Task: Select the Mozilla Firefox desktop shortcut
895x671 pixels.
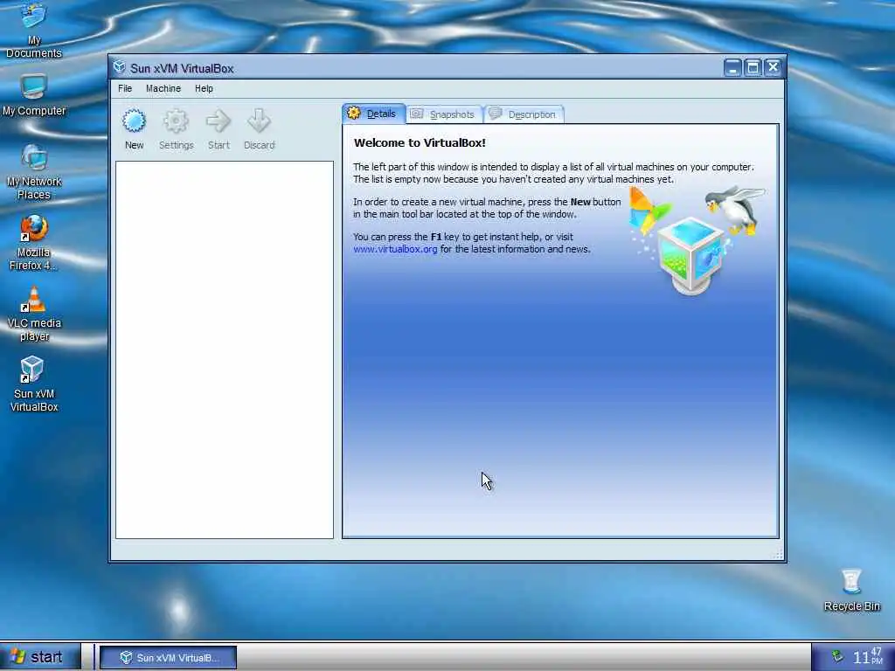Action: tap(34, 243)
